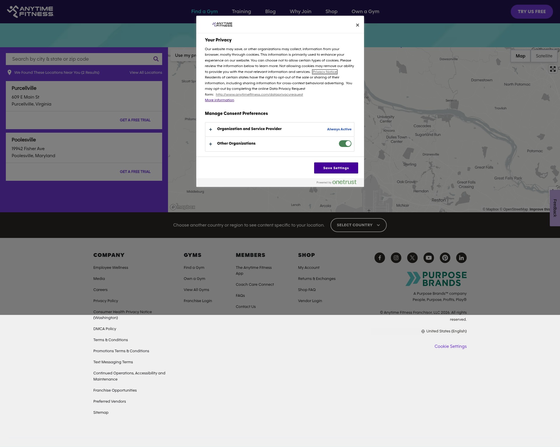
Task: Open the Facebook social icon
Action: tap(380, 258)
